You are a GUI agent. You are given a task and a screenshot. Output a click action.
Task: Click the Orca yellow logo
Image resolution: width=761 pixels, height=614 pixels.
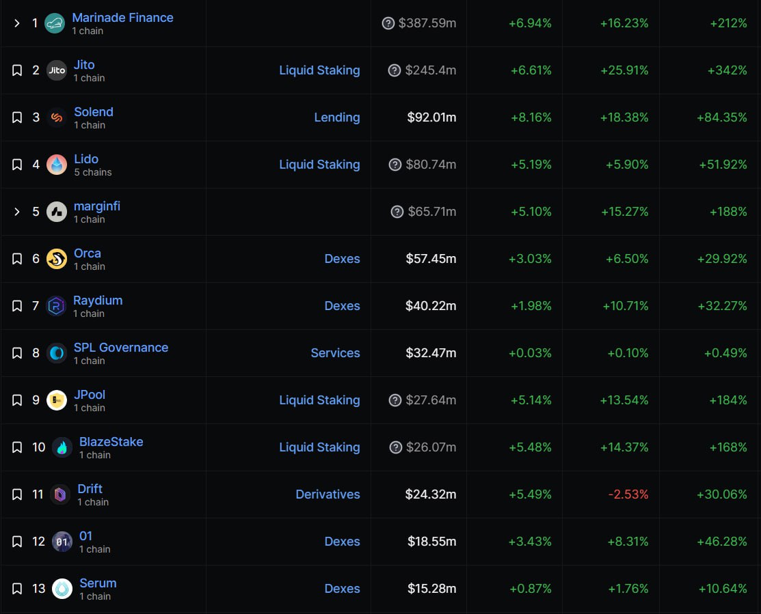pos(57,259)
